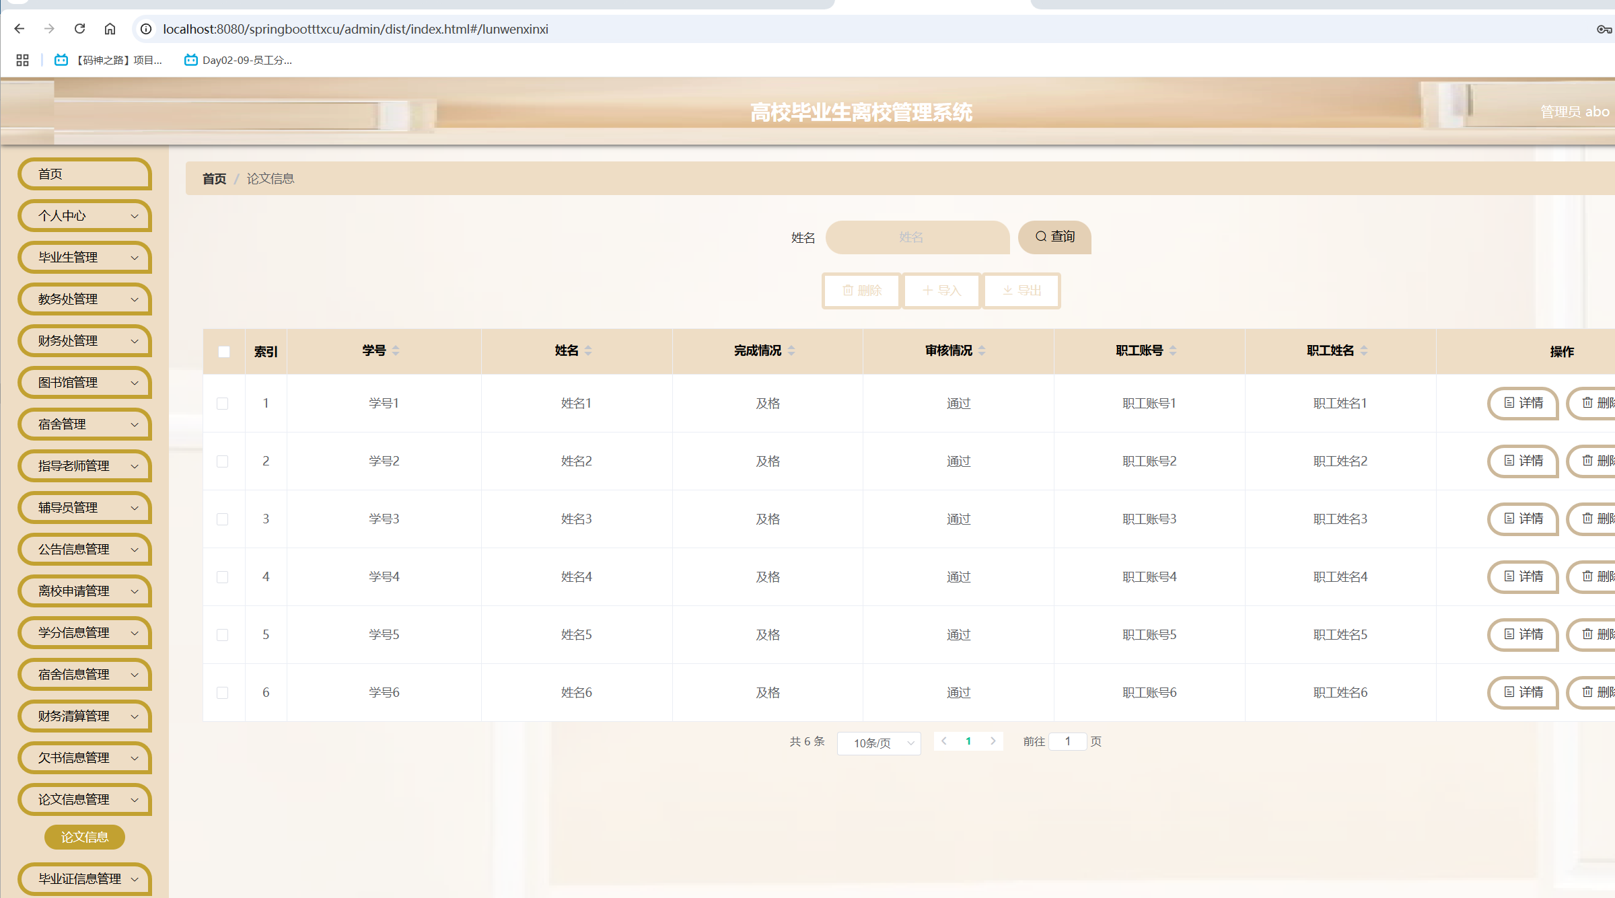Viewport: 1615px width, 898px height.
Task: Open 详情 for row 学号4
Action: point(1523,576)
